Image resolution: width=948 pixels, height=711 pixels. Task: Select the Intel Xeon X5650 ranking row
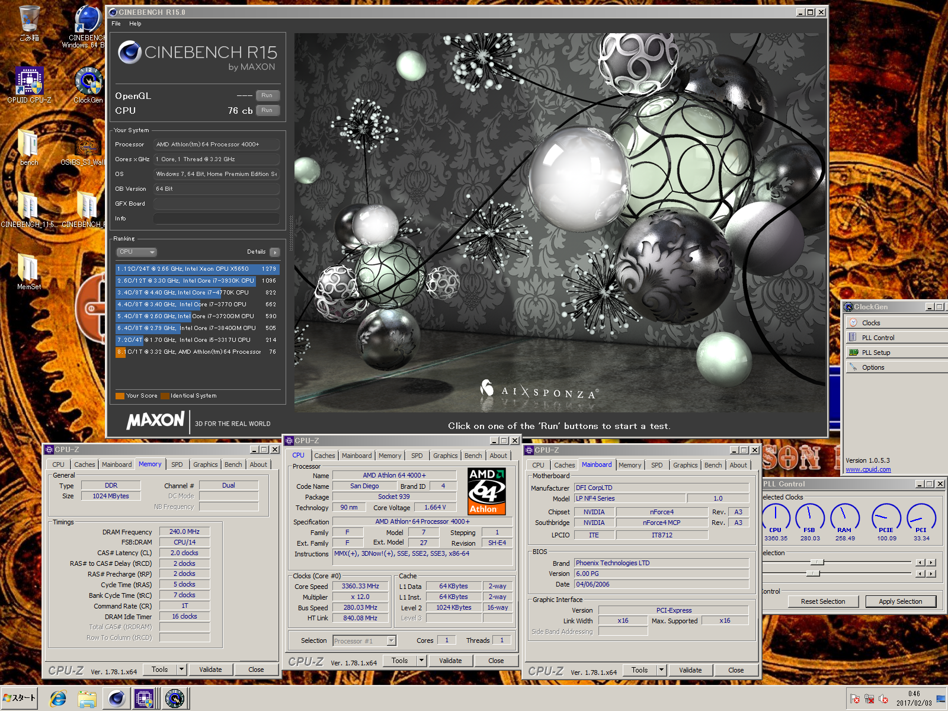(x=197, y=269)
